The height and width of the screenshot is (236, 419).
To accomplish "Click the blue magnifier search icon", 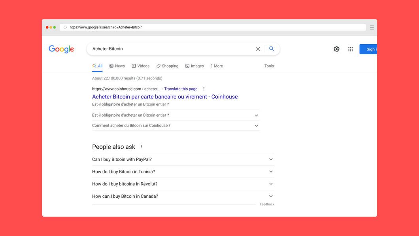I will [x=272, y=49].
